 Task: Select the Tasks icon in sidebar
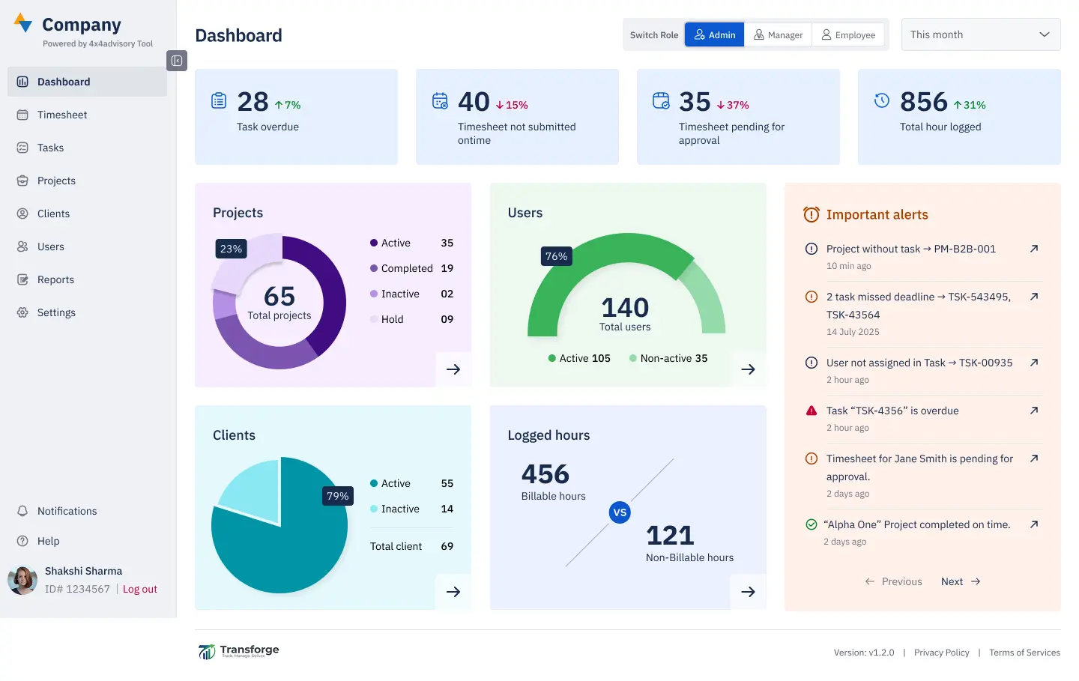point(22,148)
